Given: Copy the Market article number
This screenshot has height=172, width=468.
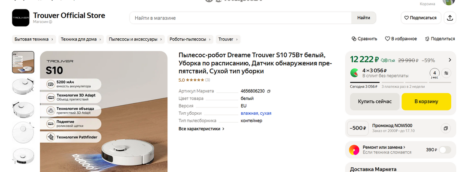Looking at the screenshot, I should (269, 91).
